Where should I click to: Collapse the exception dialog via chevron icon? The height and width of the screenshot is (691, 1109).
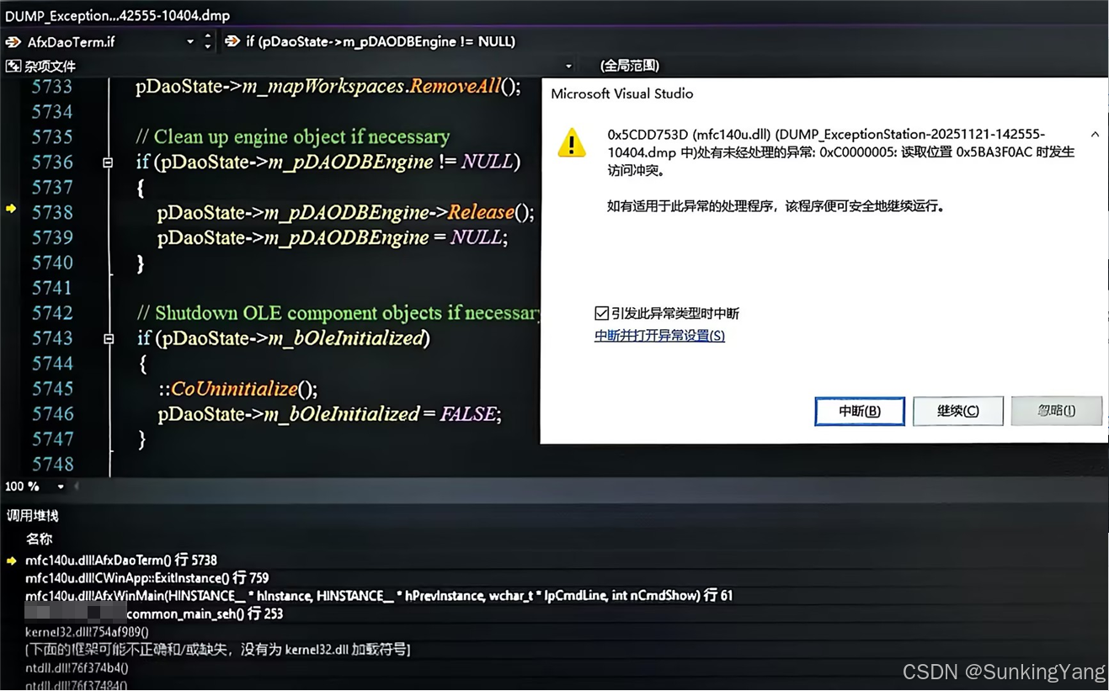1095,134
